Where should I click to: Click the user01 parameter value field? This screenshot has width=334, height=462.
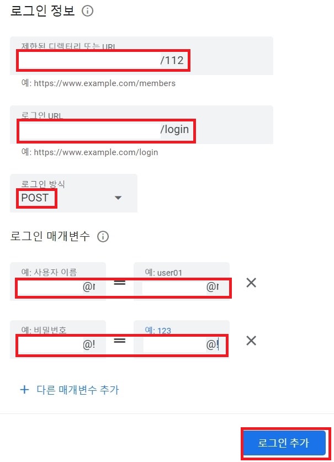[x=182, y=282]
